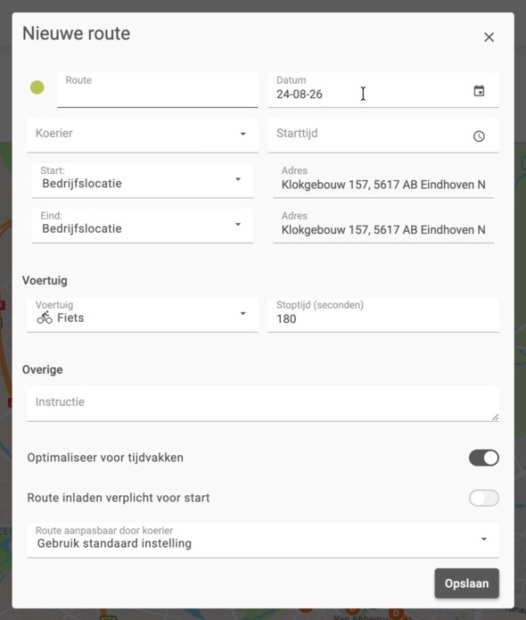The width and height of the screenshot is (526, 620).
Task: Save the route with Opslaan button
Action: [467, 583]
